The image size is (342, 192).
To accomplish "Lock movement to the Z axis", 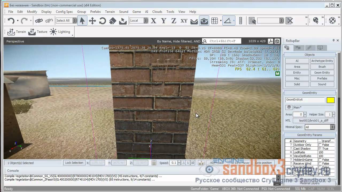I will [174, 21].
